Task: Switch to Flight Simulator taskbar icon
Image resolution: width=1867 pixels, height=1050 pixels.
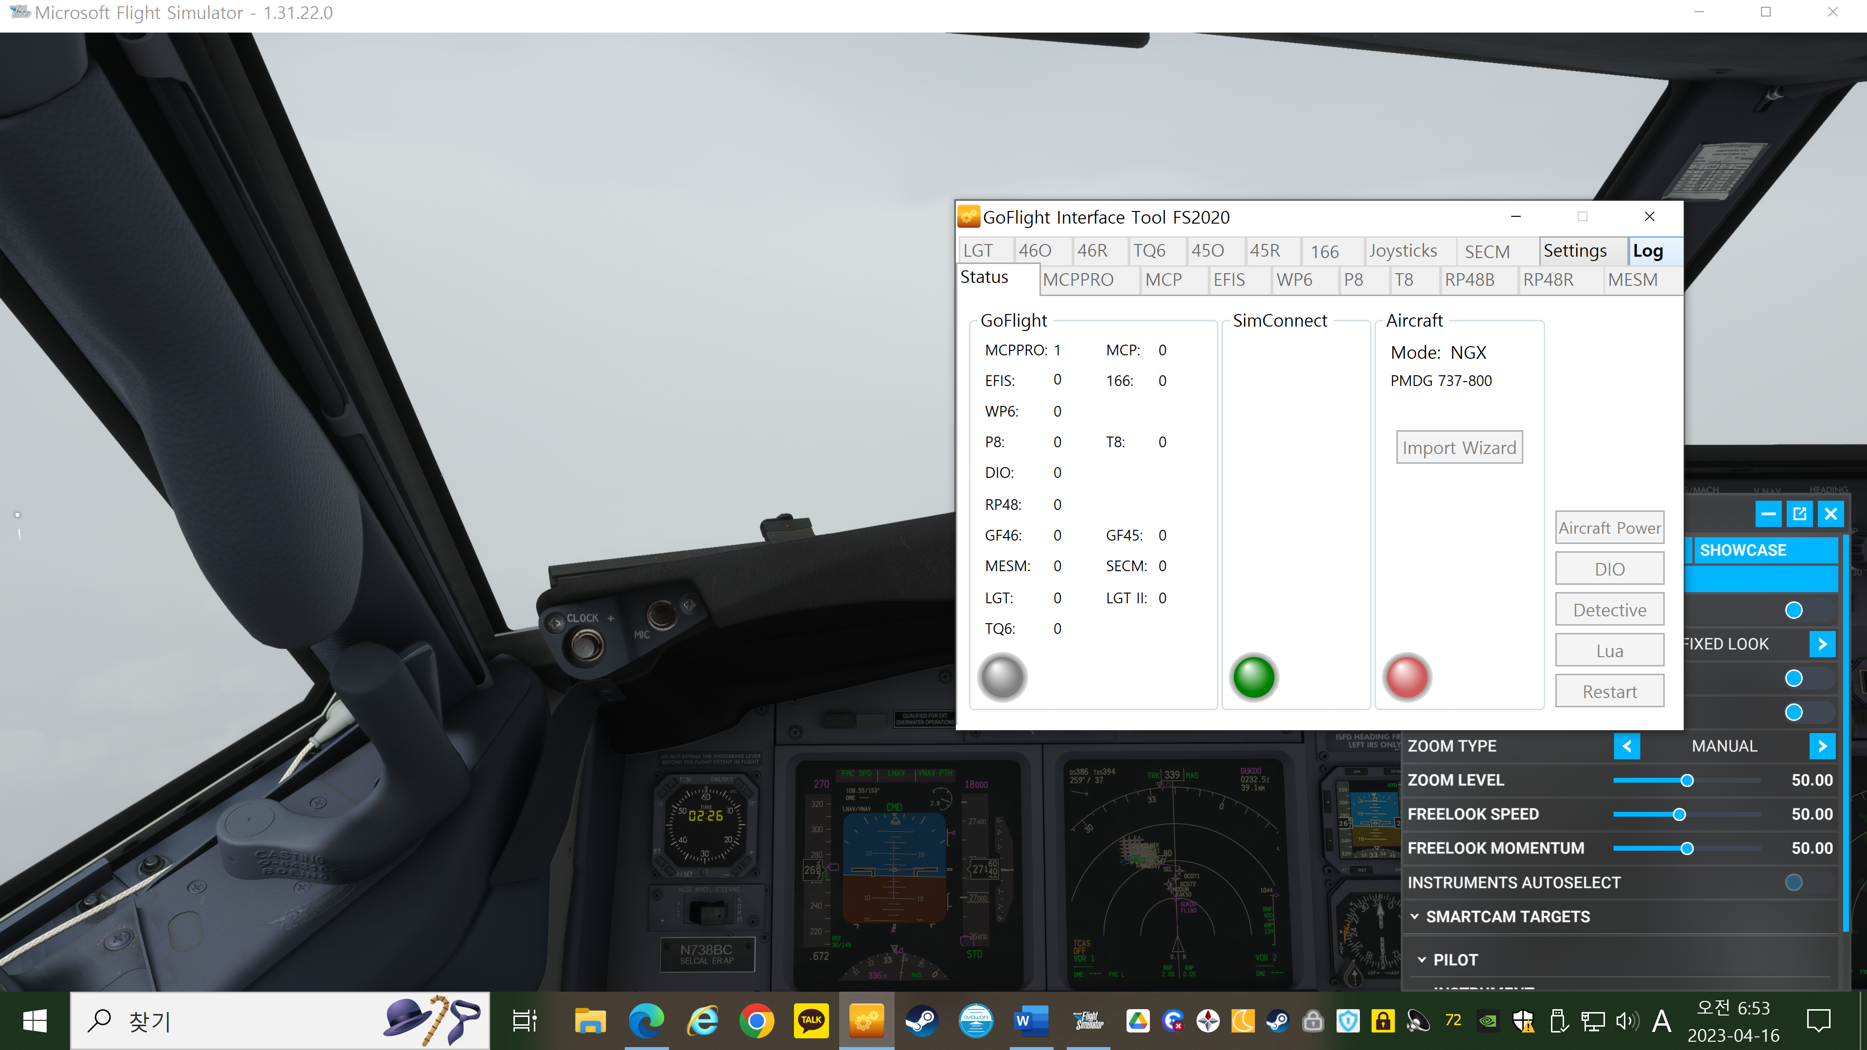Action: [1088, 1021]
